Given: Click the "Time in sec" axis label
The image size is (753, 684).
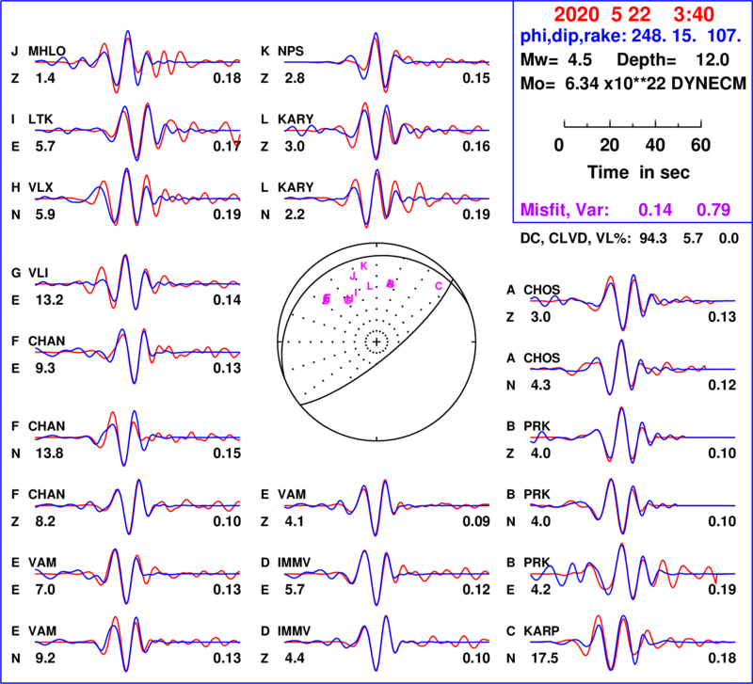Looking at the screenshot, I should (x=638, y=172).
